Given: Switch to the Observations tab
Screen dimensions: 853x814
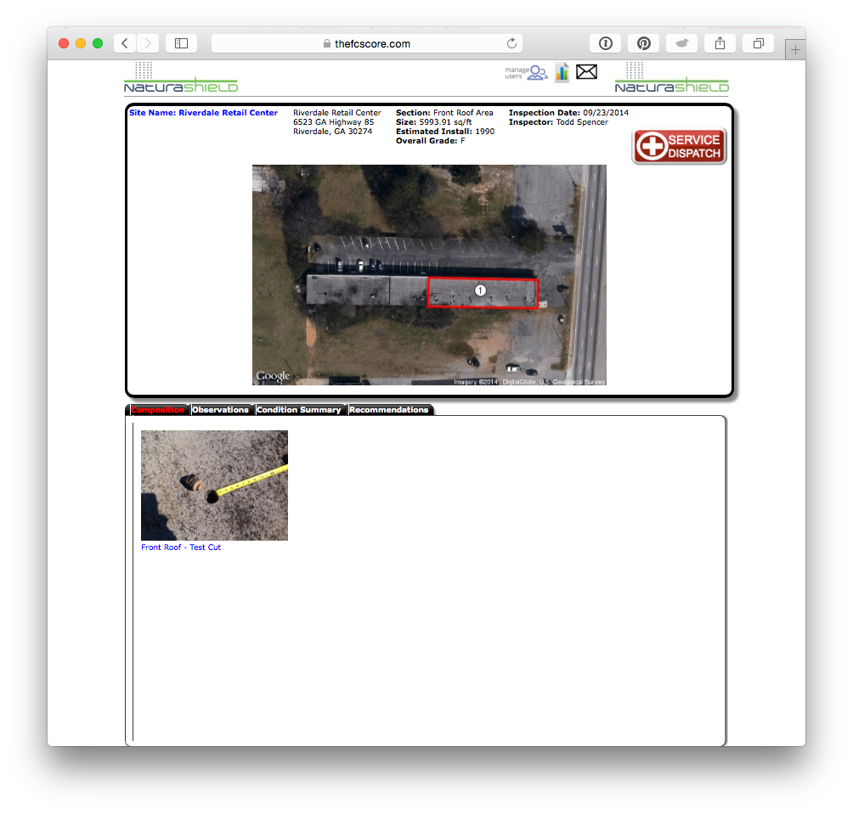Looking at the screenshot, I should click(x=220, y=410).
